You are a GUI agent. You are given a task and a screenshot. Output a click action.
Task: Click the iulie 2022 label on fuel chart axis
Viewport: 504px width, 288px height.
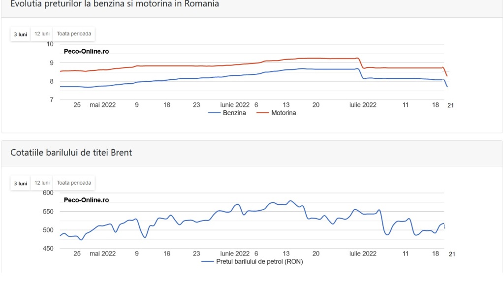tap(363, 105)
